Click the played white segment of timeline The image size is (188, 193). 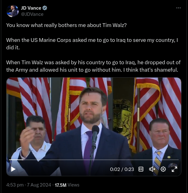coord(16,160)
